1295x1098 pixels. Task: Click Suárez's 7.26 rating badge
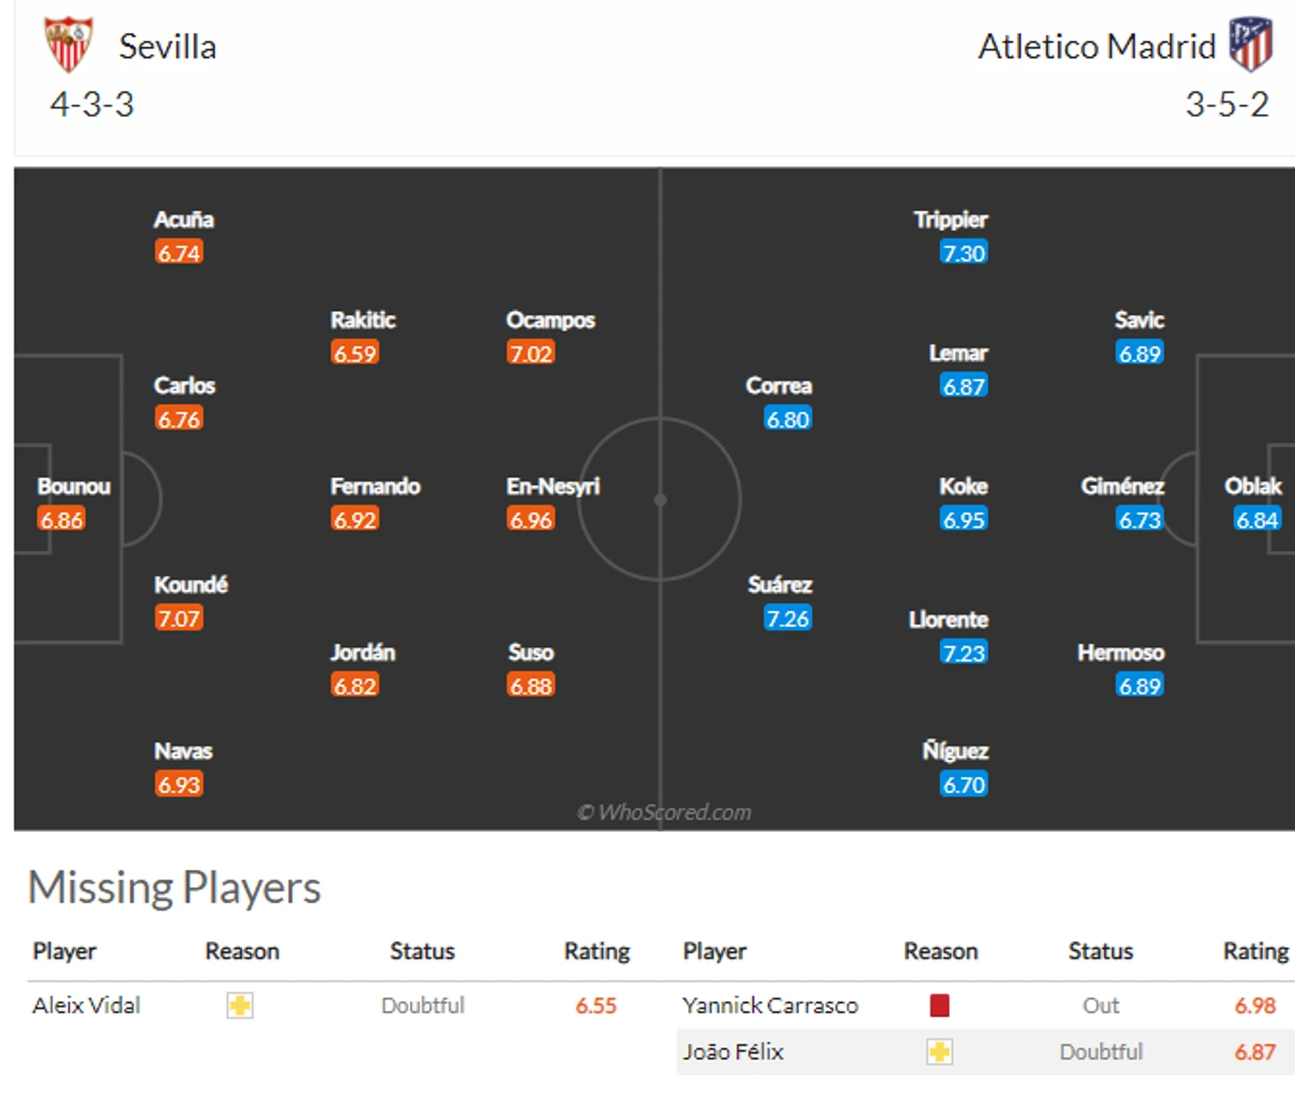pyautogui.click(x=788, y=618)
